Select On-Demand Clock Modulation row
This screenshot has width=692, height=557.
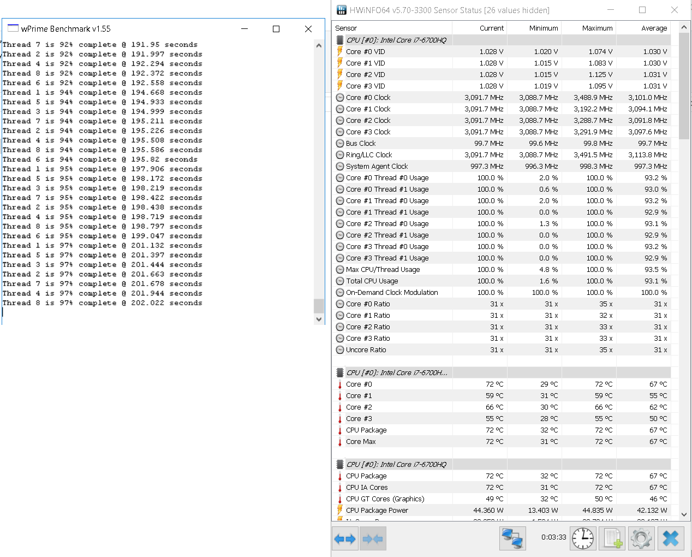pos(502,292)
